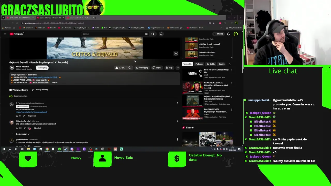Open Gmail.com bookmark

coord(28,28)
